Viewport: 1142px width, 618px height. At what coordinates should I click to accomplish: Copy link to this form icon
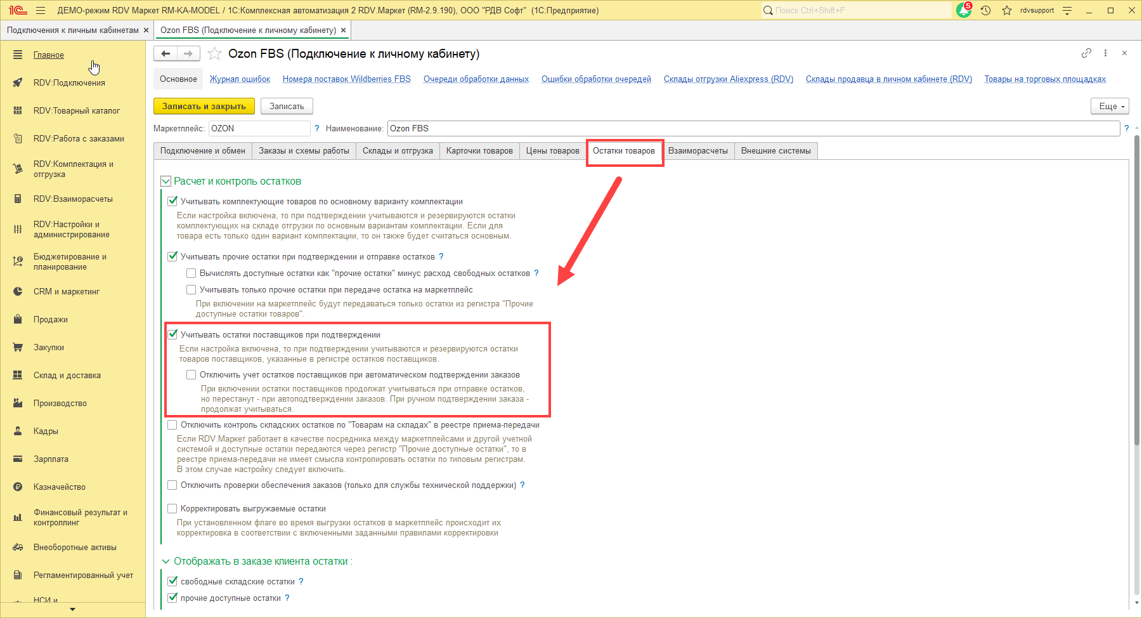pyautogui.click(x=1086, y=53)
